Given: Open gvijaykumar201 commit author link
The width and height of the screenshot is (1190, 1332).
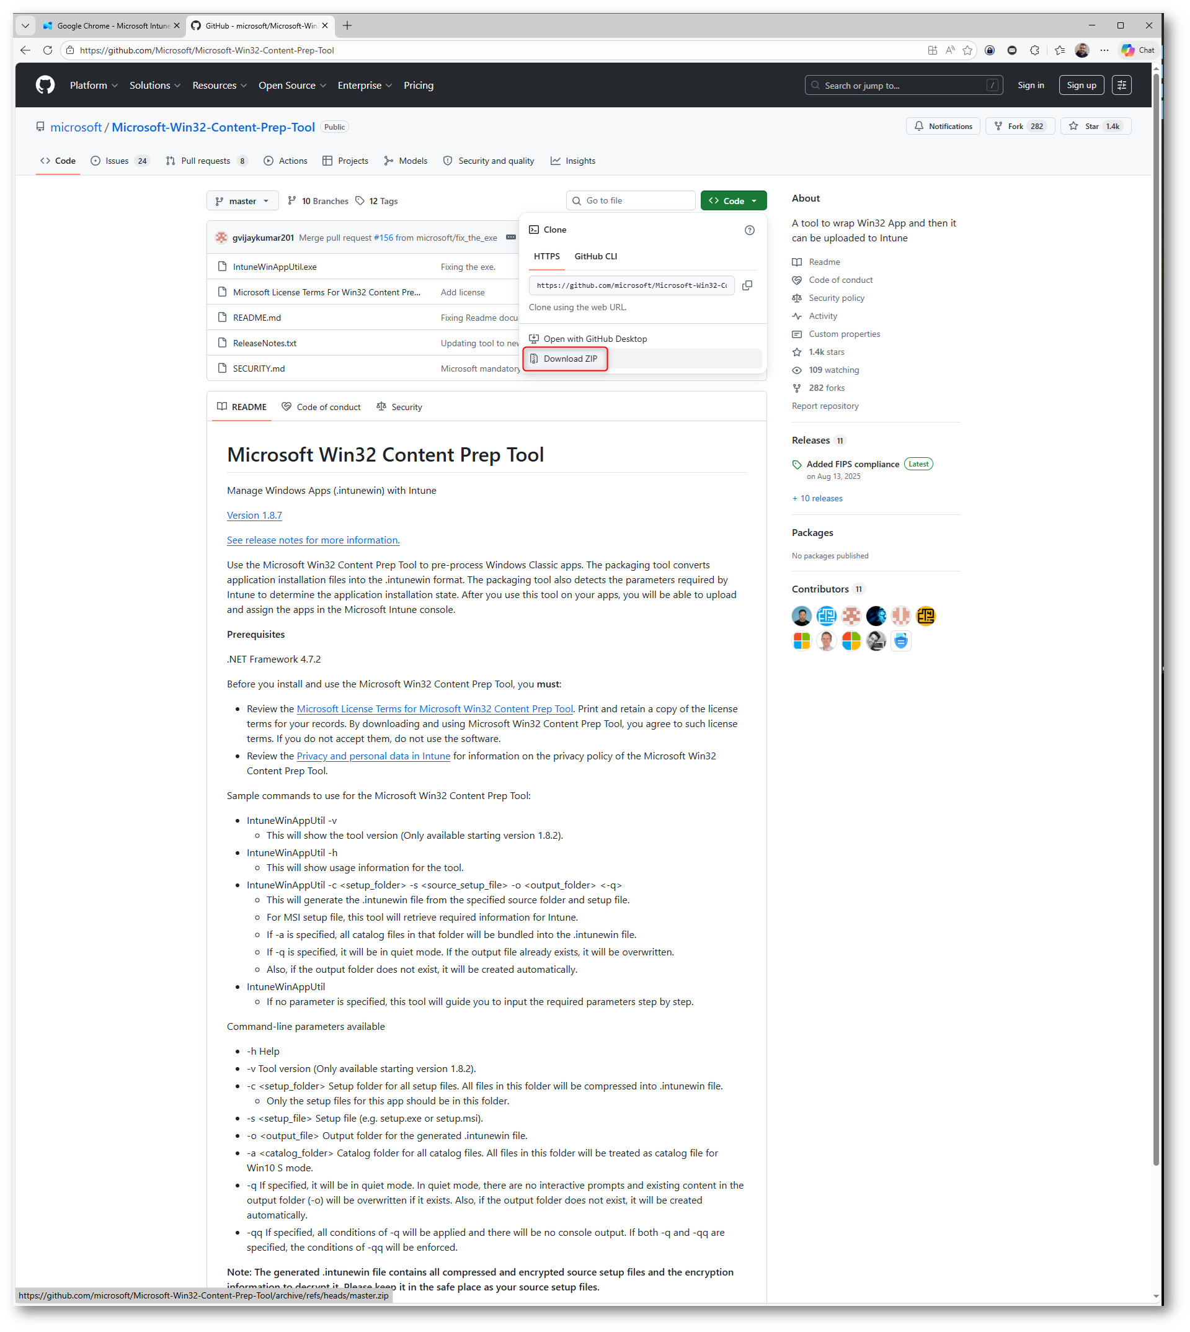Looking at the screenshot, I should 263,238.
